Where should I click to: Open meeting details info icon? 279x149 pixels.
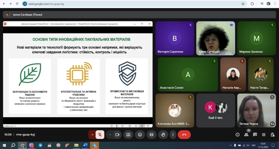[x=237, y=134]
